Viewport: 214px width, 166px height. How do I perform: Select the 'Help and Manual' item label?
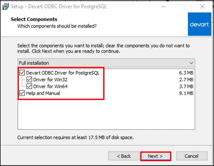click(43, 93)
